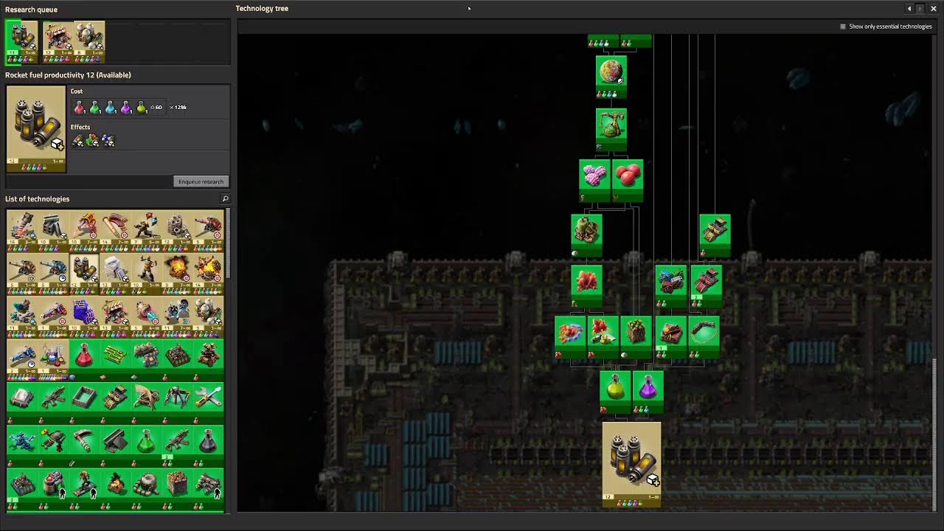Viewport: 944px width, 531px height.
Task: Select white blocks technology in list
Action: (115, 274)
